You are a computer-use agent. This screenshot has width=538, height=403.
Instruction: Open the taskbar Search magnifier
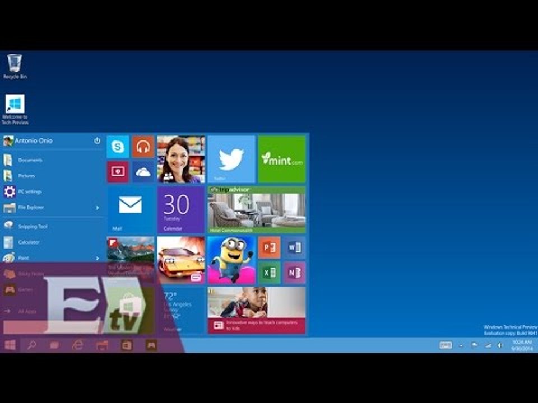(31, 345)
